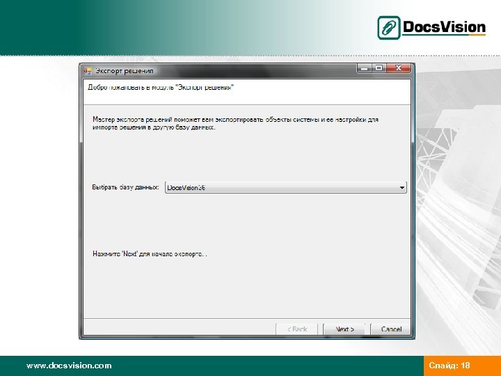
Task: Click the disabled < Back button
Action: click(x=297, y=329)
